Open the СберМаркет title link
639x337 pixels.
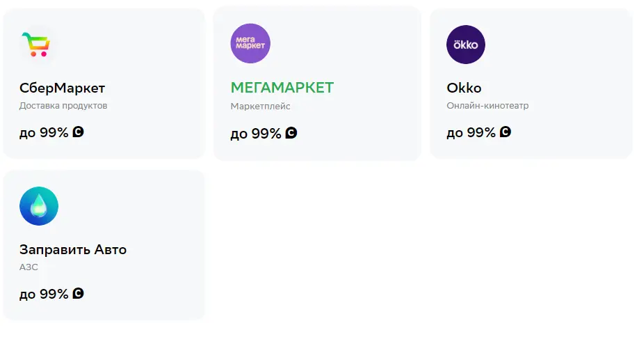62,88
